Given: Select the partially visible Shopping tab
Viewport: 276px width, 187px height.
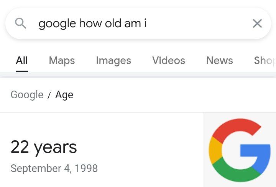Looking at the screenshot, I should tap(265, 60).
